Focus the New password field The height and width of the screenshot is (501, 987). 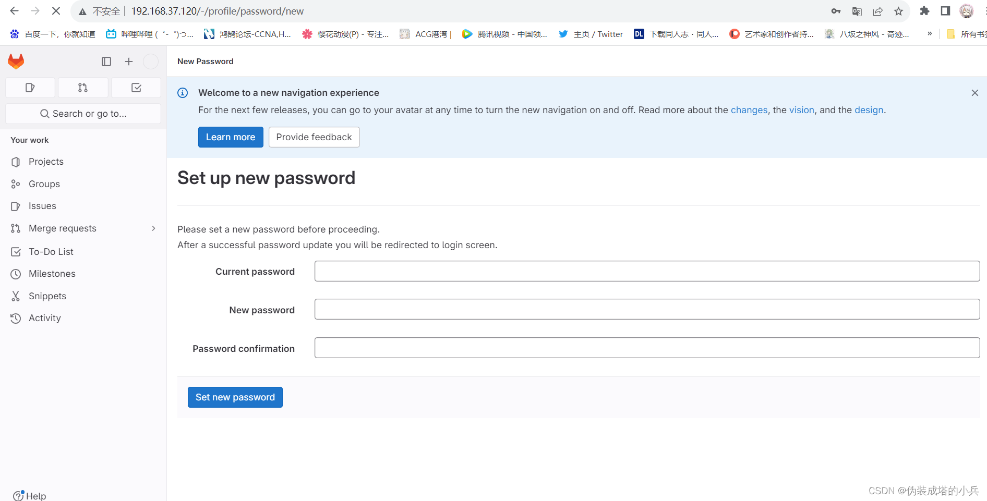[x=647, y=309]
